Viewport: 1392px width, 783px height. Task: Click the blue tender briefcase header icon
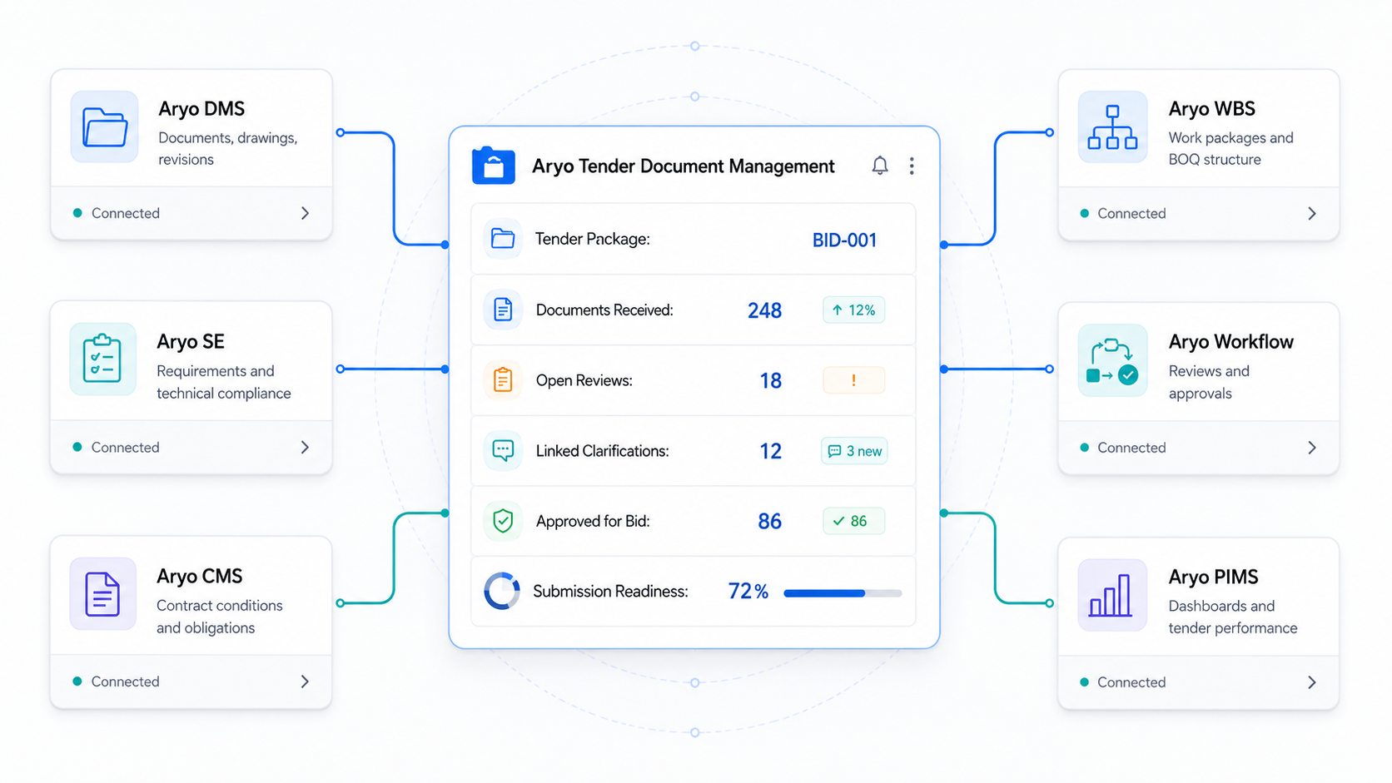click(x=494, y=165)
